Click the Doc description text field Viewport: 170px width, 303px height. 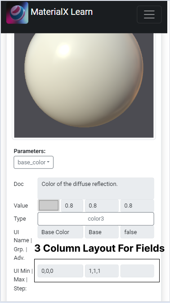pos(96,188)
